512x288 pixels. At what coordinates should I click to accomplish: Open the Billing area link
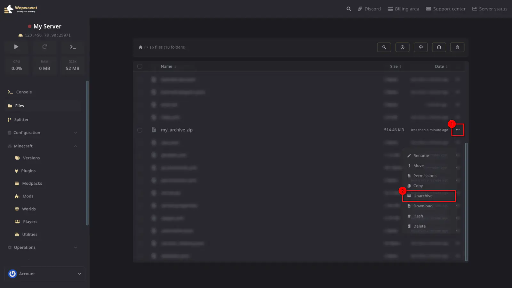pyautogui.click(x=403, y=9)
